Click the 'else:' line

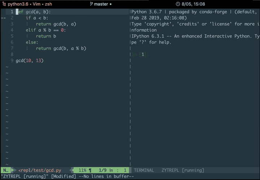[32, 43]
